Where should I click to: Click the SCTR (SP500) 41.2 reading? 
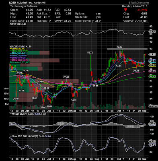(88, 21)
